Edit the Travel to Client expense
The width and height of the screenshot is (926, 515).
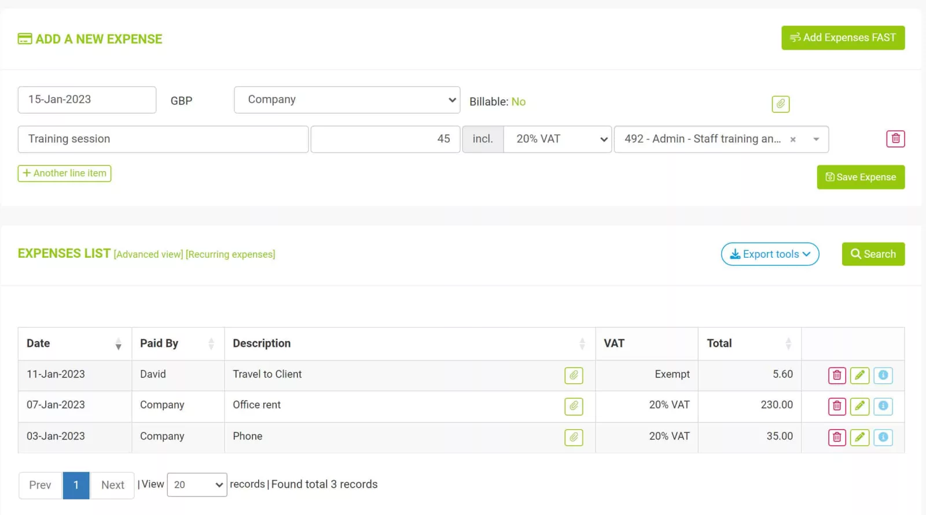(x=860, y=375)
